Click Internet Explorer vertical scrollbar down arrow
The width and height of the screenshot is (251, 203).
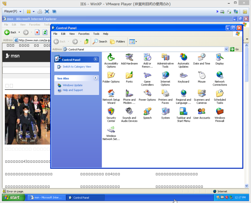(x=247, y=186)
